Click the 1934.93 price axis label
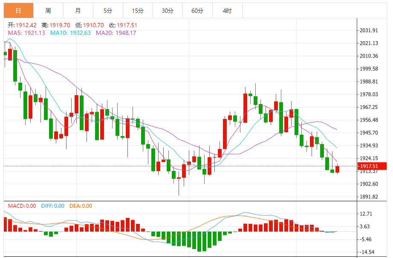This screenshot has width=393, height=258. (369, 145)
